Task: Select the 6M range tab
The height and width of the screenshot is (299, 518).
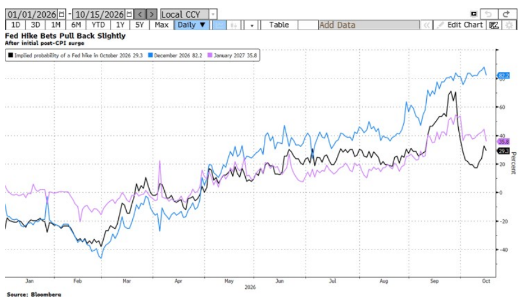Action: click(76, 25)
